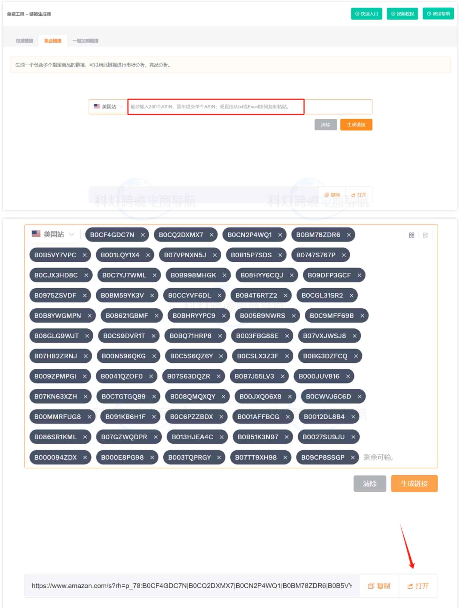Open 快速入门 quick start guide

point(367,14)
